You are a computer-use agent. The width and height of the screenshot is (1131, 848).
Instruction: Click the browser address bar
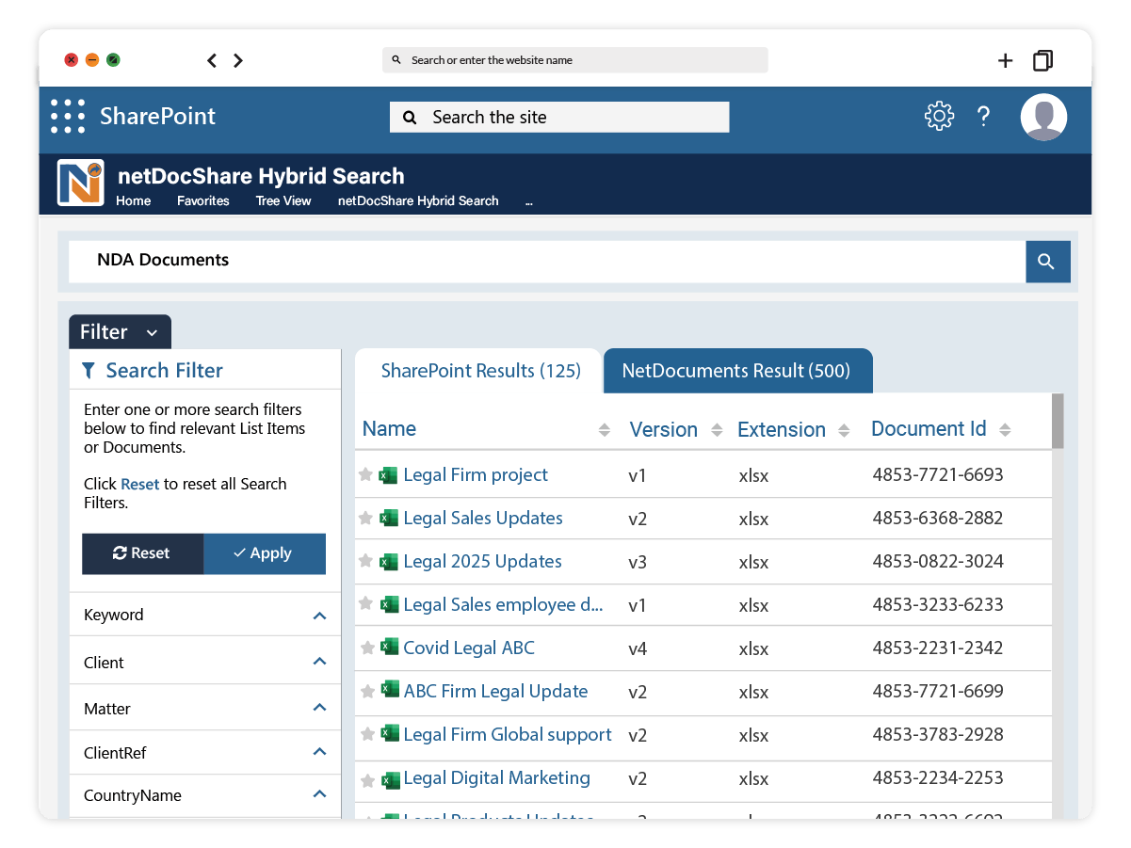click(575, 60)
